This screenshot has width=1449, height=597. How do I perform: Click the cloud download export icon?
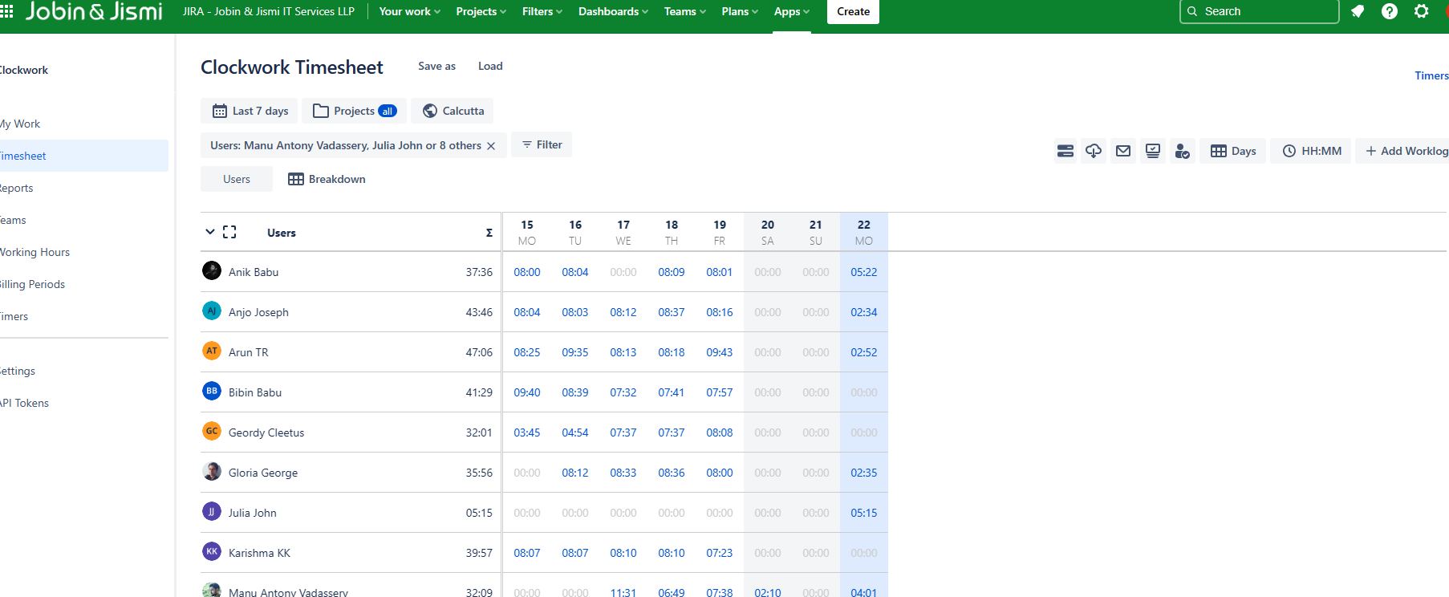coord(1094,151)
